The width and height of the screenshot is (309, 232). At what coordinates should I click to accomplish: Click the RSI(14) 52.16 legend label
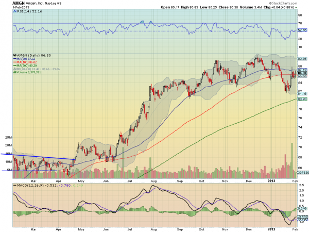tap(29, 11)
